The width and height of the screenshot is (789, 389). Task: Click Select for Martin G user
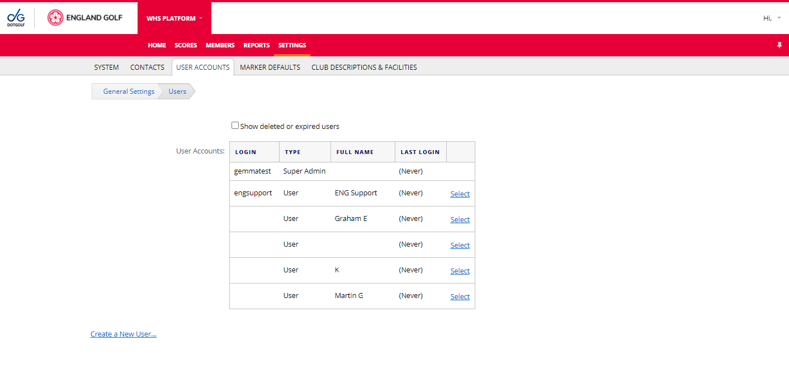[x=460, y=296]
